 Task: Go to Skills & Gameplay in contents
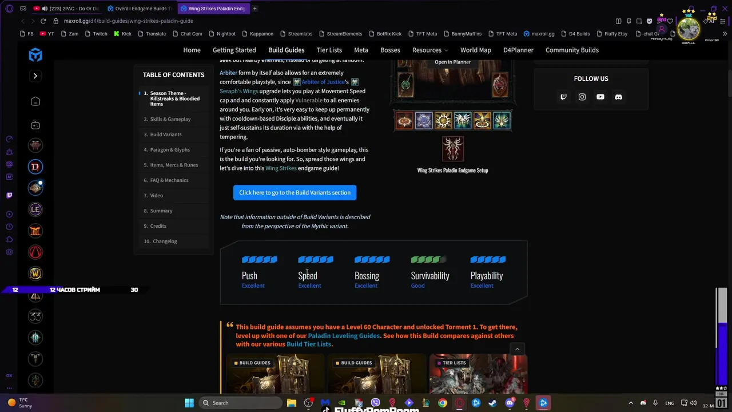170,119
